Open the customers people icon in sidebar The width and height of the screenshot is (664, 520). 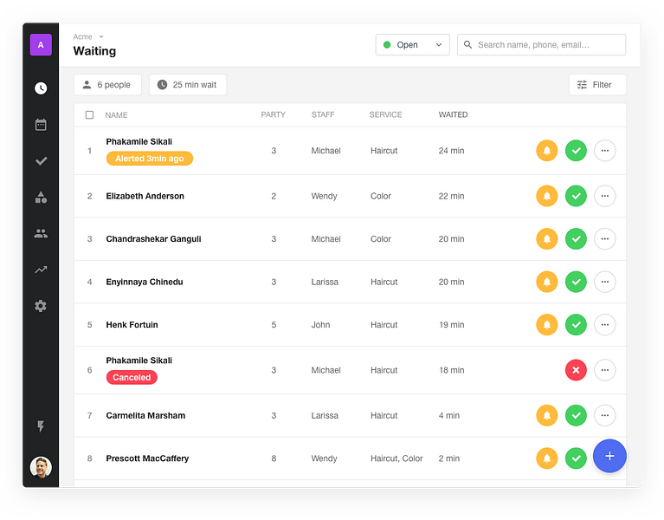pos(41,233)
